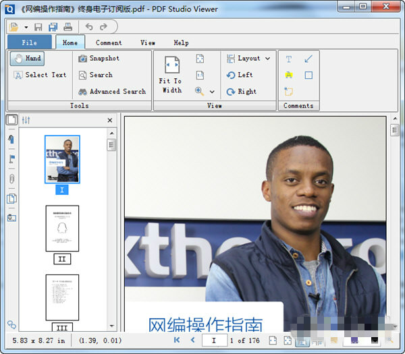Click the document vertical scrollbar handle
The height and width of the screenshot is (354, 405).
[395, 130]
